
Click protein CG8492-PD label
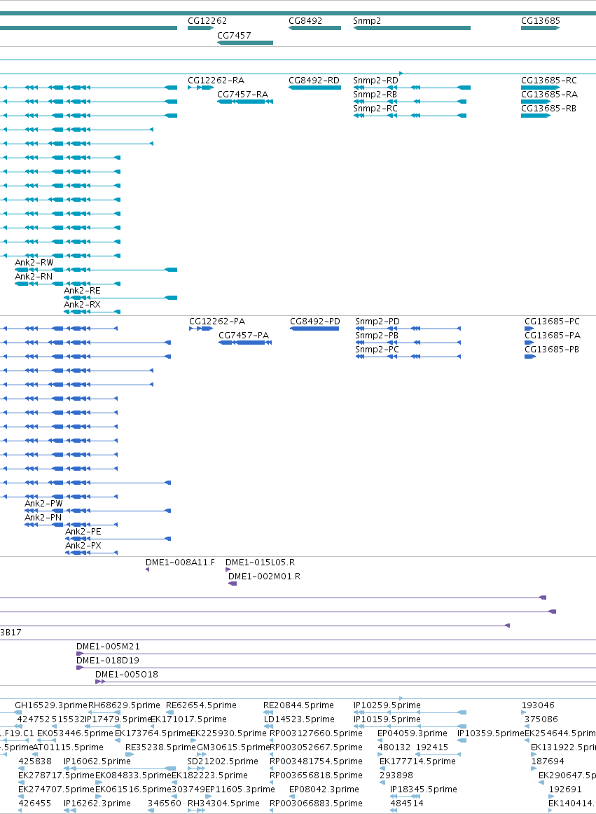tap(315, 322)
